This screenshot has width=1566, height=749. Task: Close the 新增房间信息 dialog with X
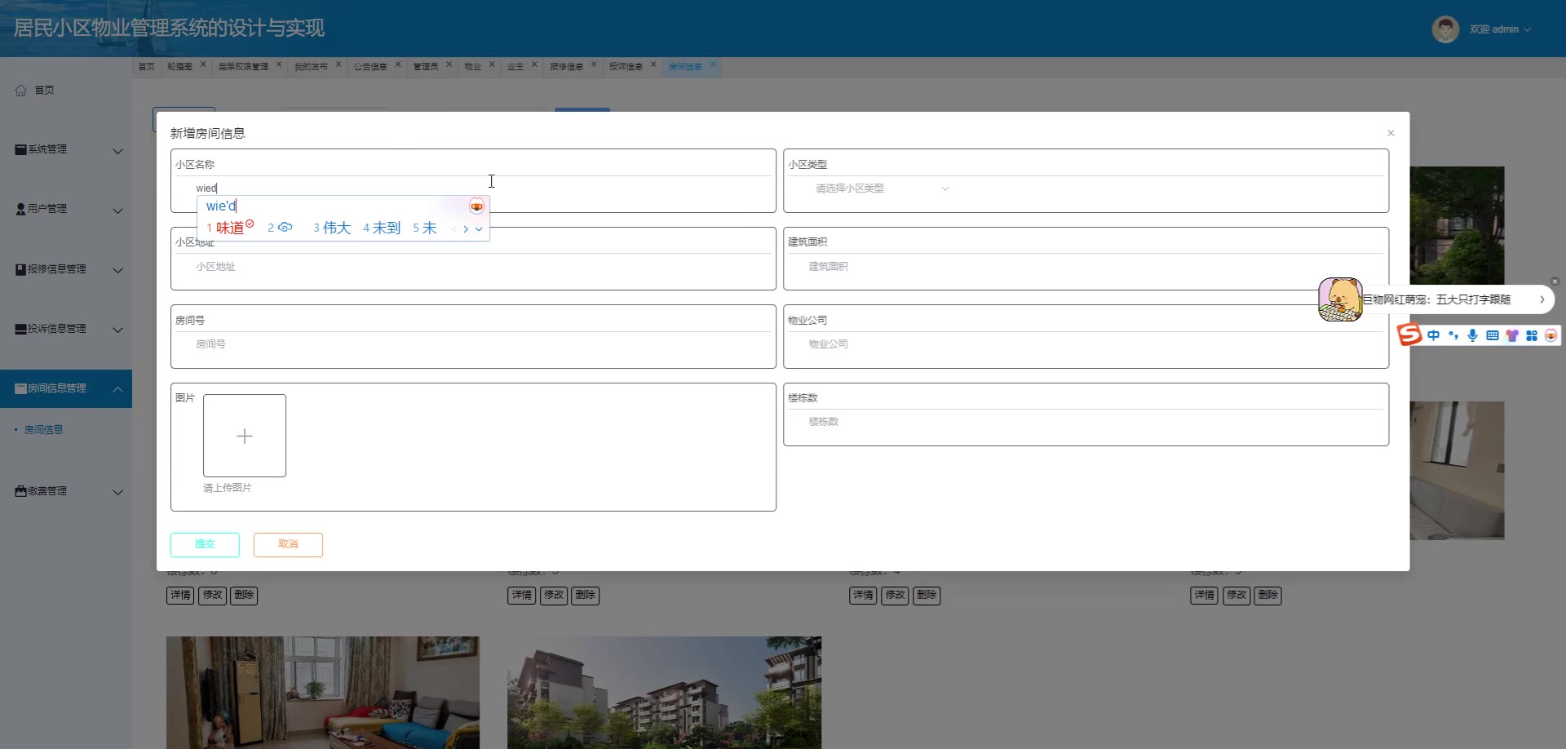click(1391, 133)
